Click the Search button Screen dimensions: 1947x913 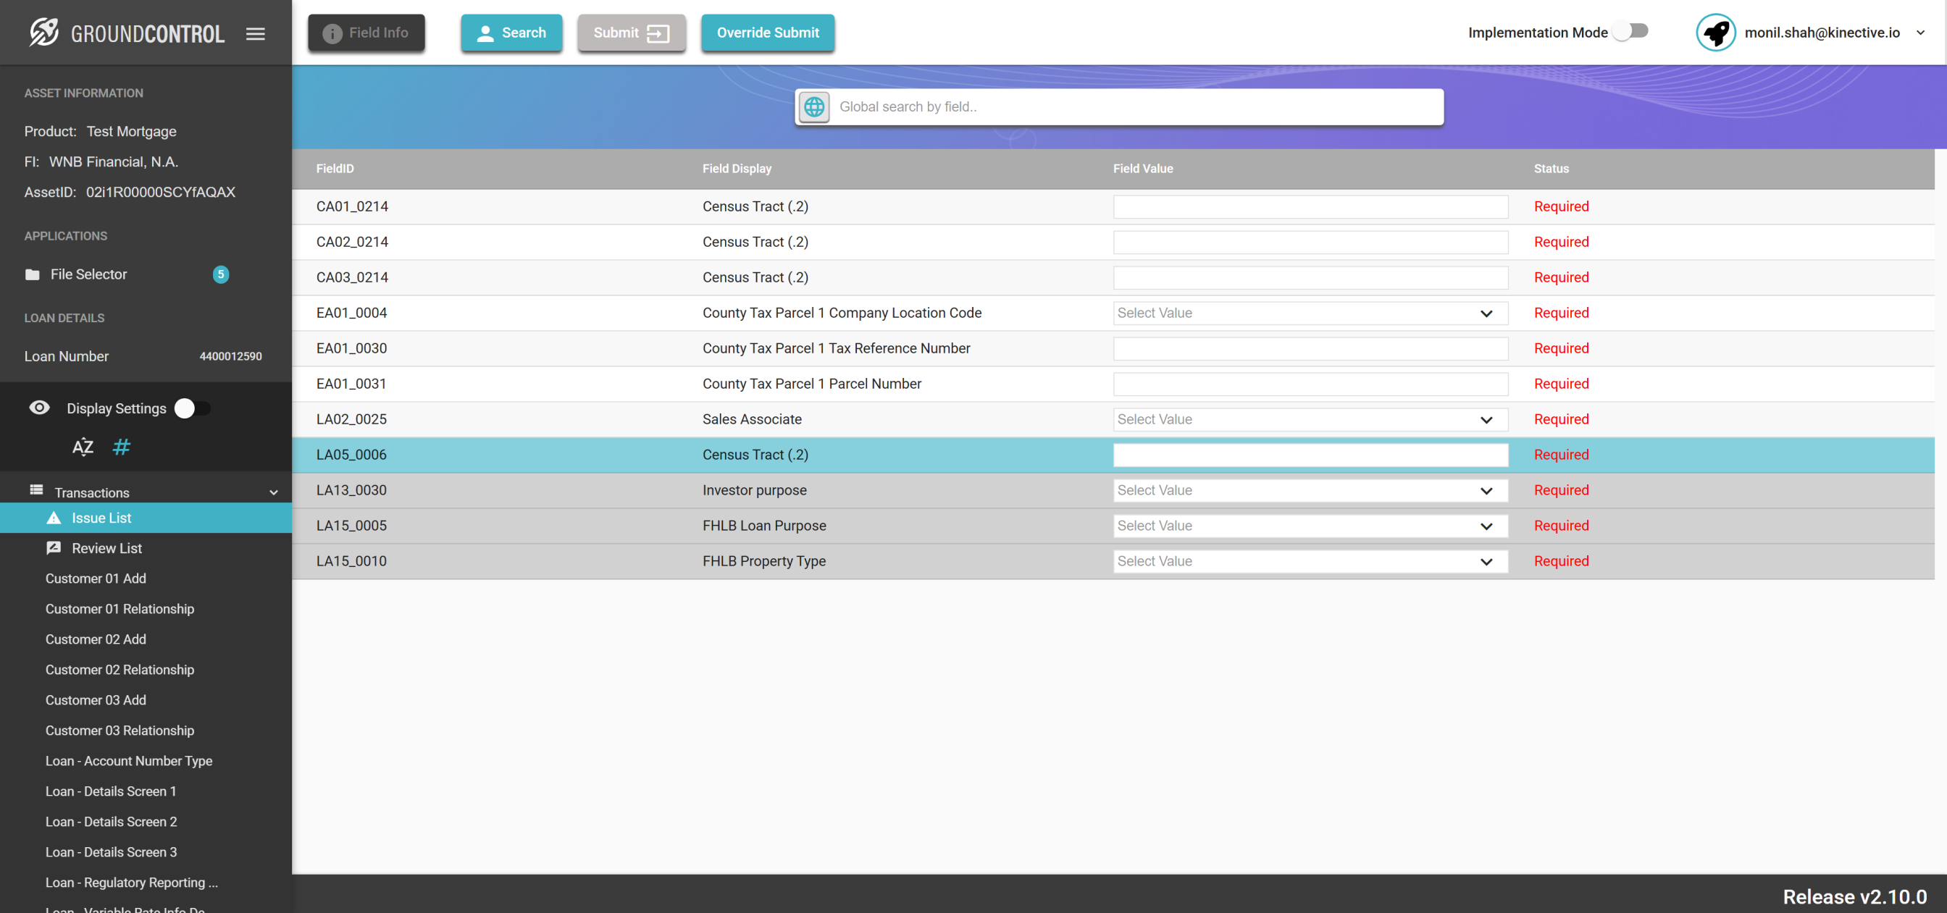point(511,33)
